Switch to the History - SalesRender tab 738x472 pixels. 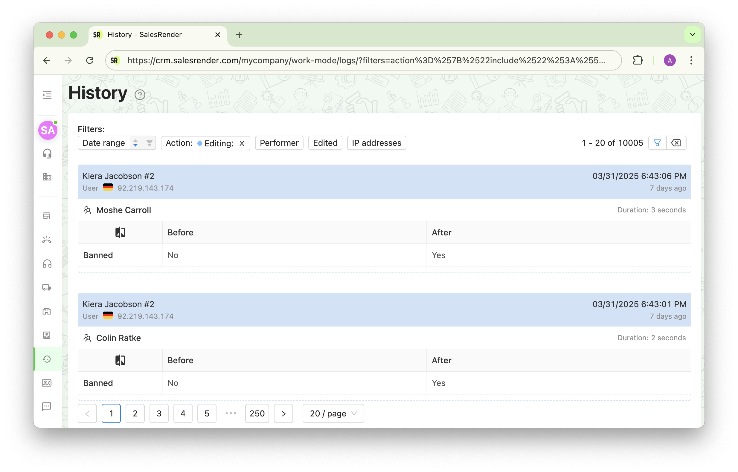point(157,35)
